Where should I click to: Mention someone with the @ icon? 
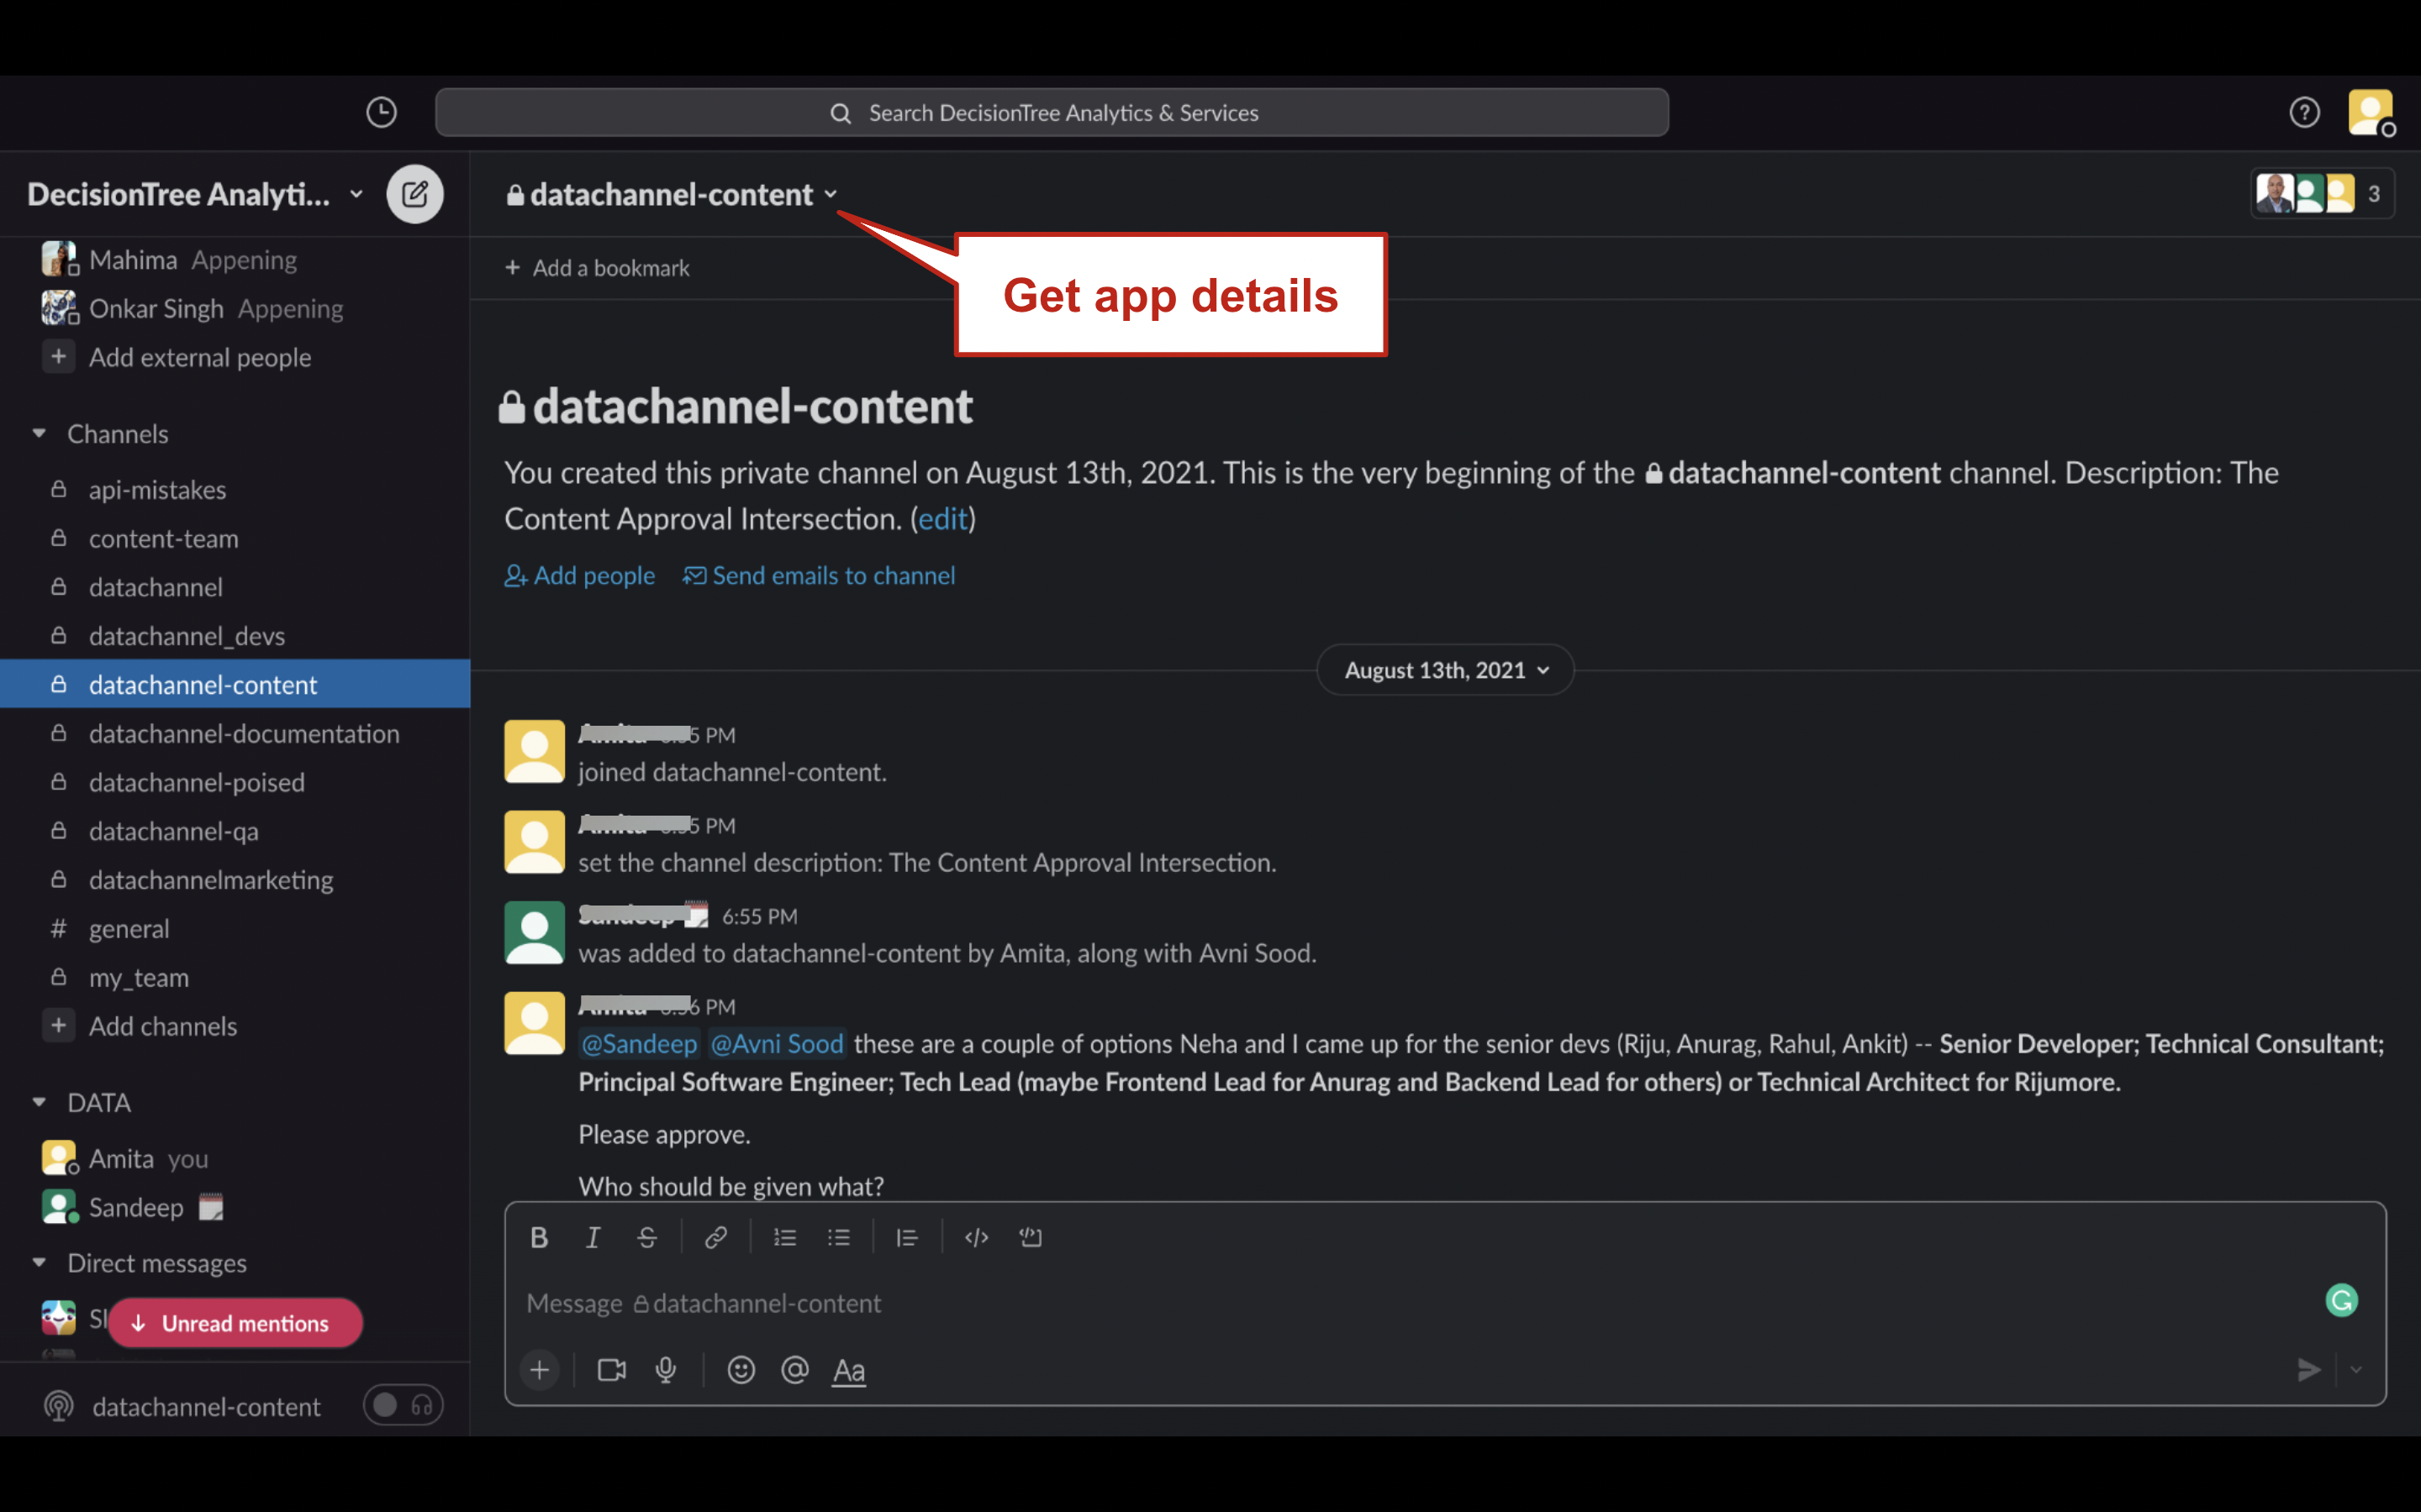(x=795, y=1370)
